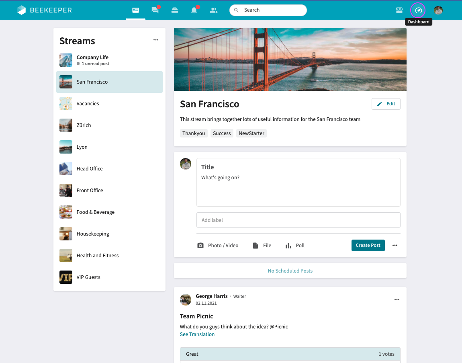Attach a Photo / Video to post

click(218, 245)
